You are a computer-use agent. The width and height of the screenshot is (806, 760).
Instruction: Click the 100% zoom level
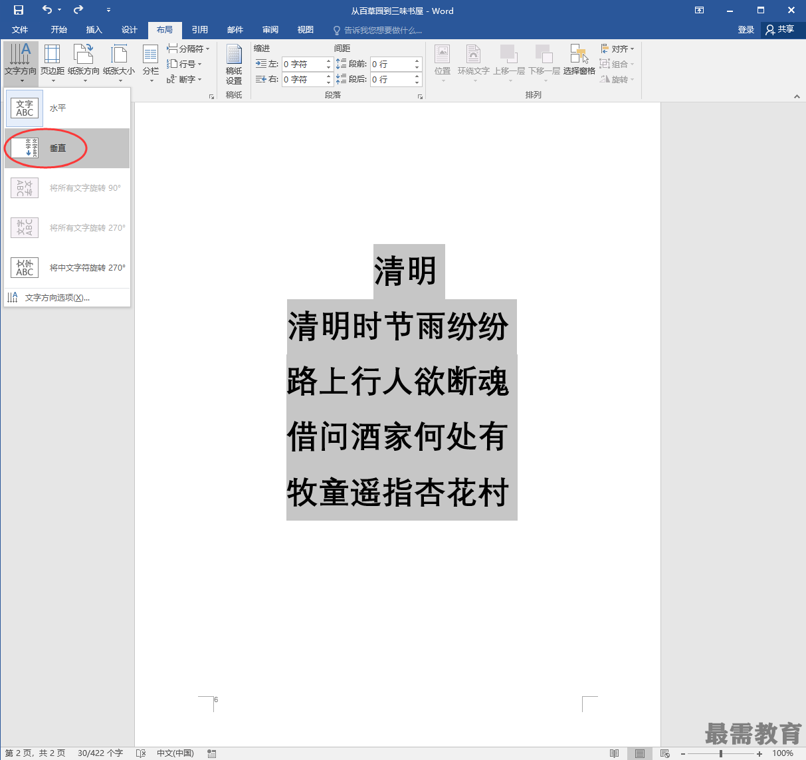[783, 753]
